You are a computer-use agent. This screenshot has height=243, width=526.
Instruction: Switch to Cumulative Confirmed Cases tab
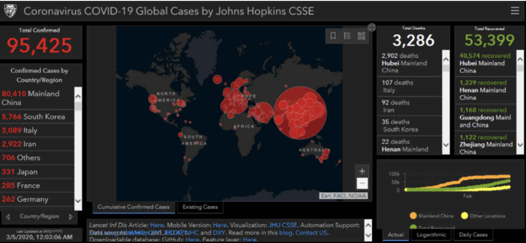[134, 207]
